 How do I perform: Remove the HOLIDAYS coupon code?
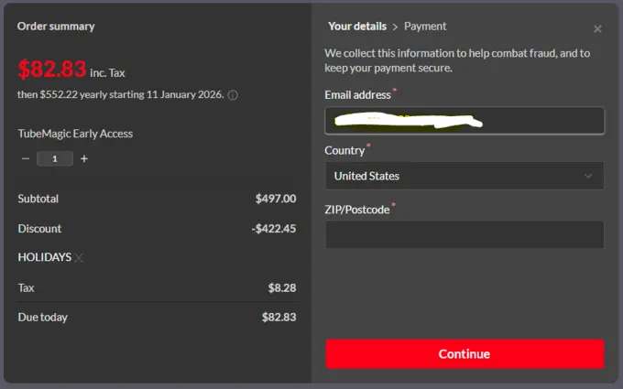point(79,258)
